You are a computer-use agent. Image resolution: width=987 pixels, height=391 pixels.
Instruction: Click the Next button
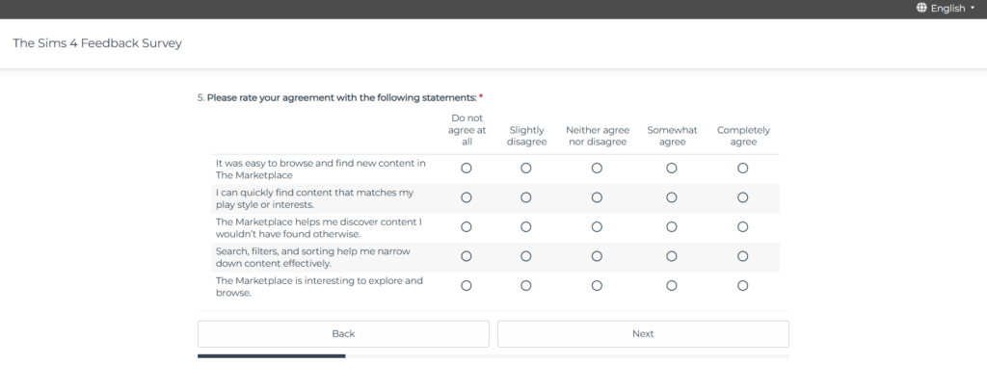tap(643, 334)
